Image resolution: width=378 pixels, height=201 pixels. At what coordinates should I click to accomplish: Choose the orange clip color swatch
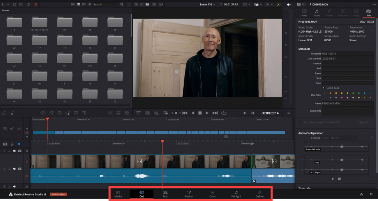[330, 93]
